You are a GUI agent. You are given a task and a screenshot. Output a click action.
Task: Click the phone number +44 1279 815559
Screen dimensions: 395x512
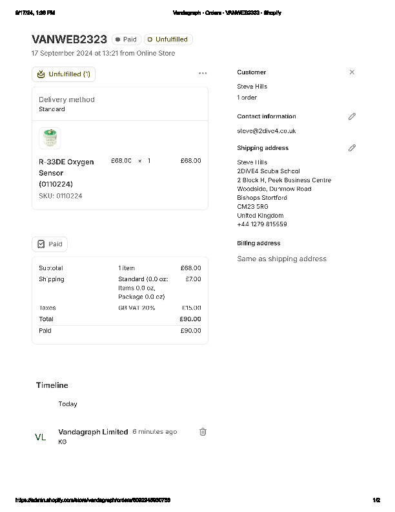(262, 224)
